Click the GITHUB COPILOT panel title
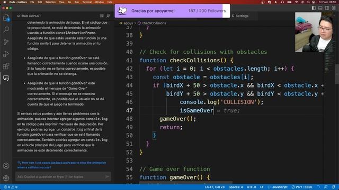 [x=29, y=16]
